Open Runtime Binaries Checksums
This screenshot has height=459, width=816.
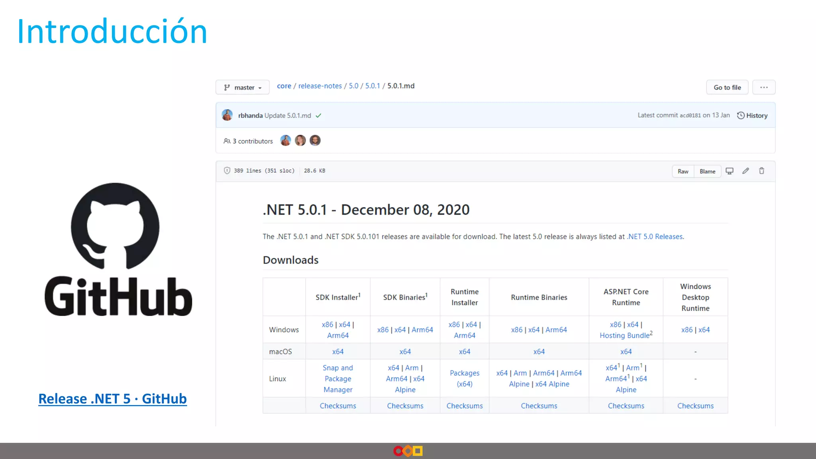point(539,406)
